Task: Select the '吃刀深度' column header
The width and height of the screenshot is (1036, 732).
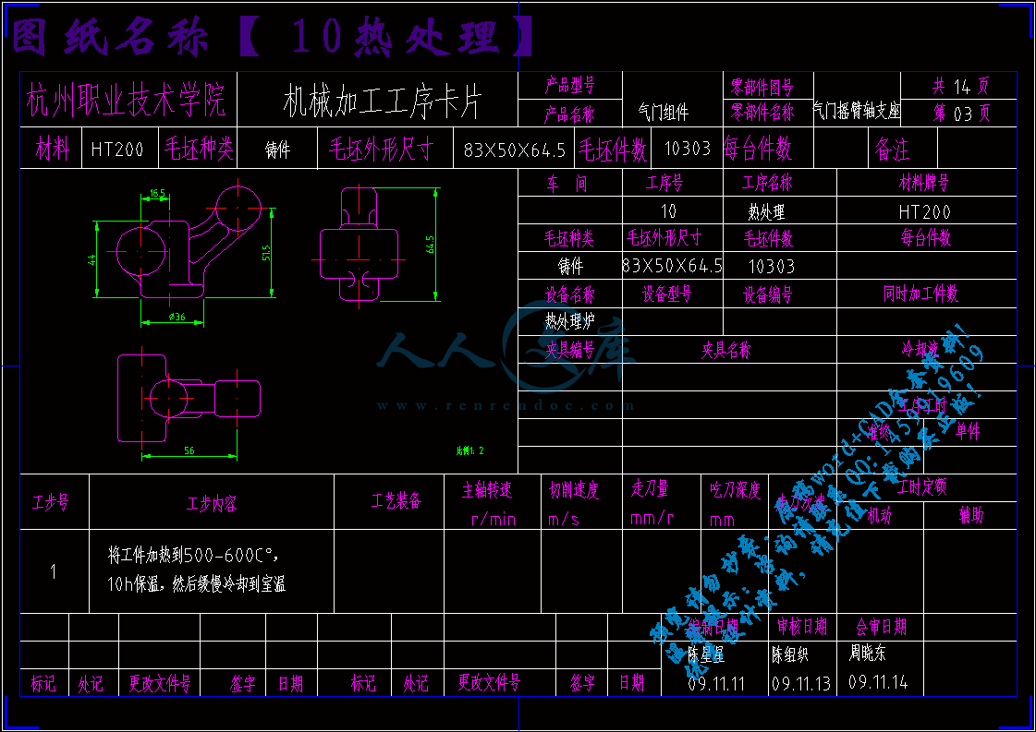Action: [x=736, y=490]
